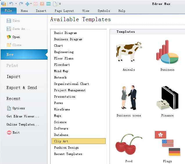Screen dimensions: 185x164
Task: Switch to the Home tab
Action: (24, 11)
